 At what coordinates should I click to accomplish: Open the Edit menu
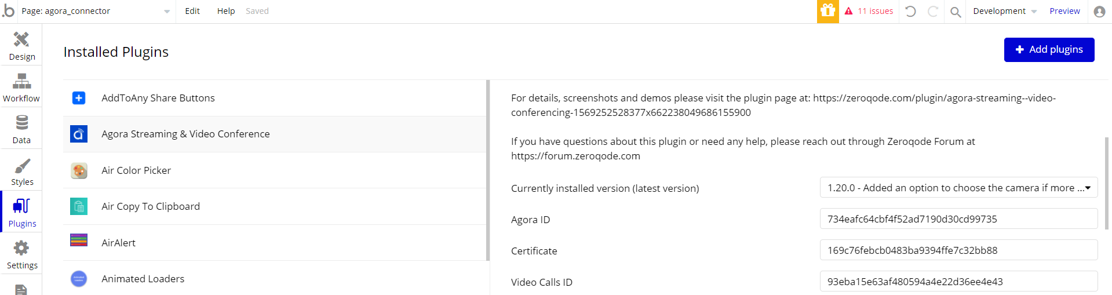(192, 11)
